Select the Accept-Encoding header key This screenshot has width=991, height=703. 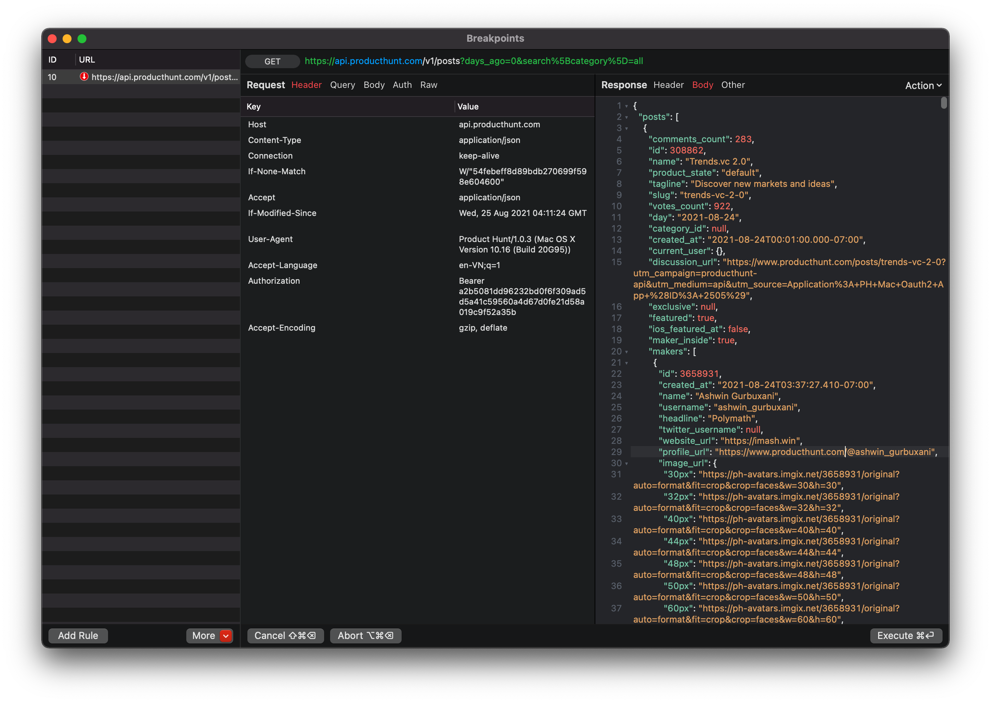tap(282, 328)
